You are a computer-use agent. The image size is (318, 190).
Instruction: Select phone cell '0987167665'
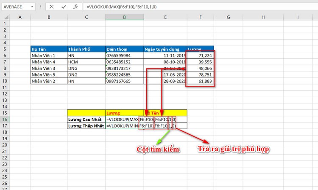pyautogui.click(x=125, y=81)
